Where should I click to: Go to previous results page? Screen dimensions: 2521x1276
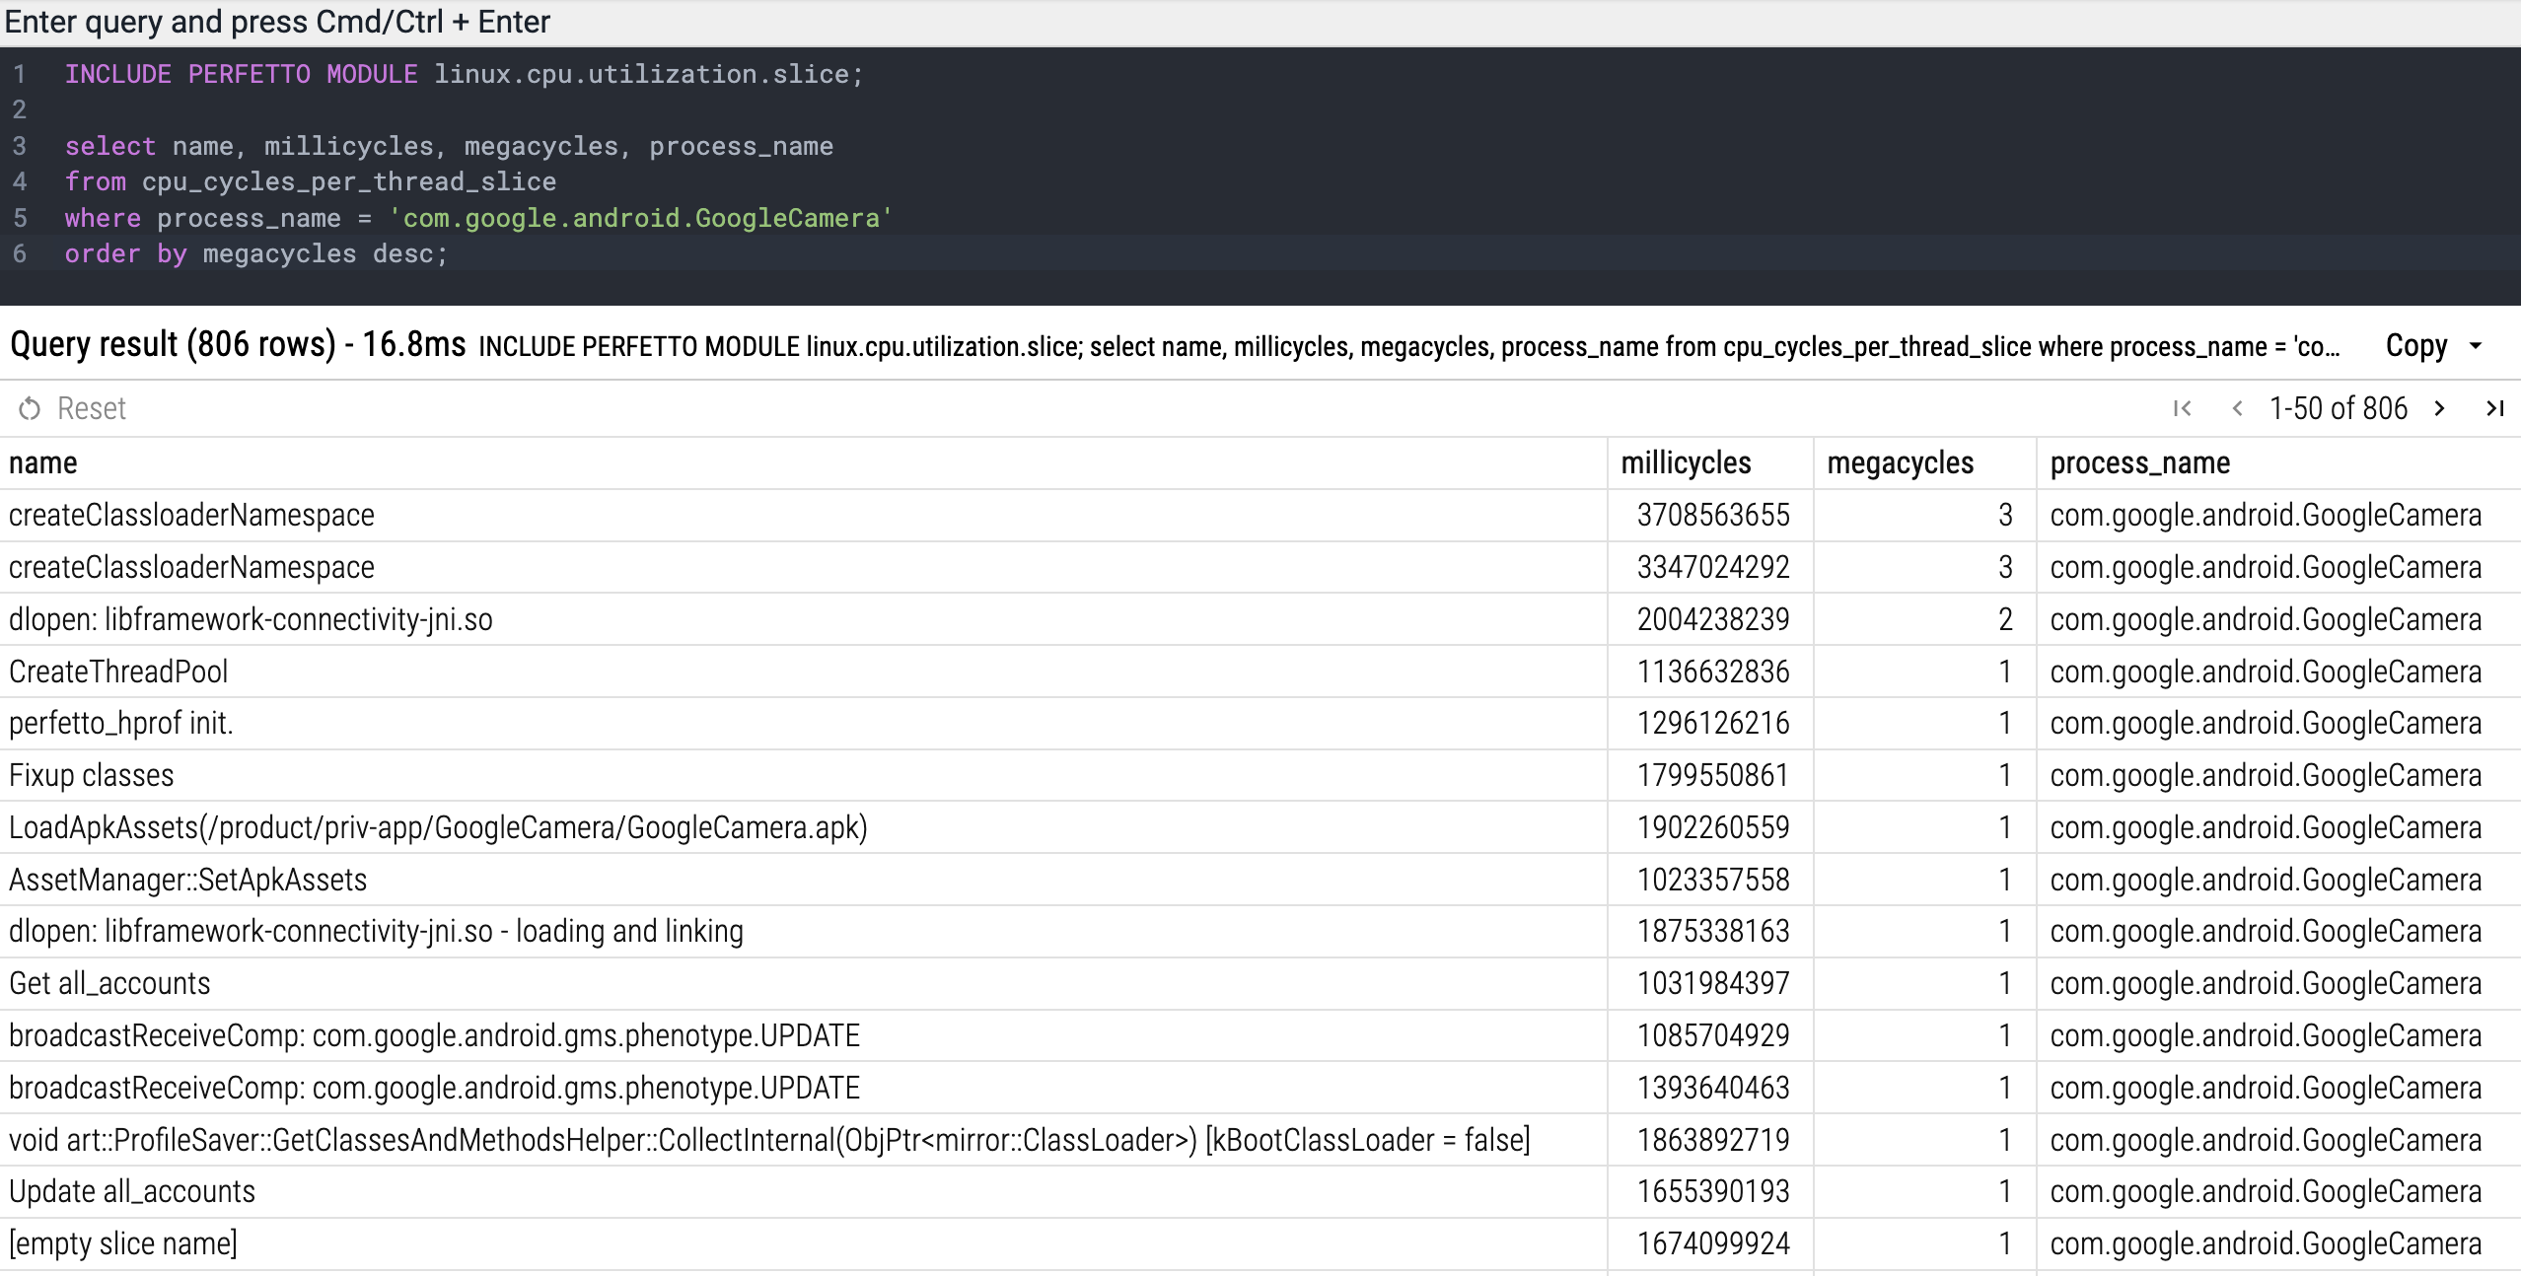pos(2237,408)
